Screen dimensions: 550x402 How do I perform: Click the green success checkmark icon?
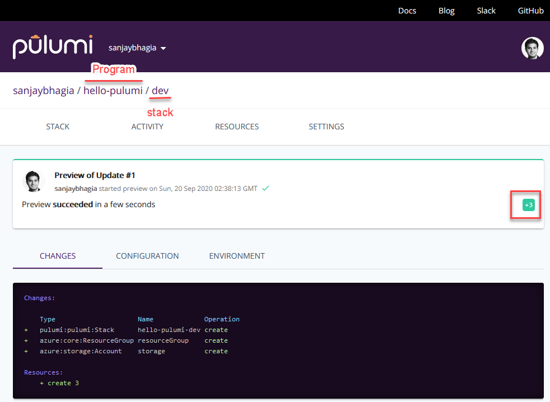(x=265, y=188)
